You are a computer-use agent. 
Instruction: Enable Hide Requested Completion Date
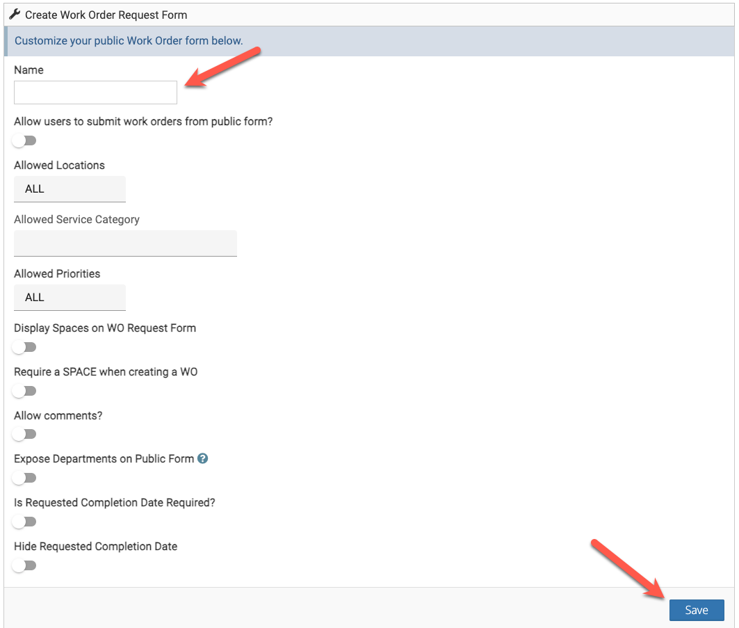[x=24, y=565]
